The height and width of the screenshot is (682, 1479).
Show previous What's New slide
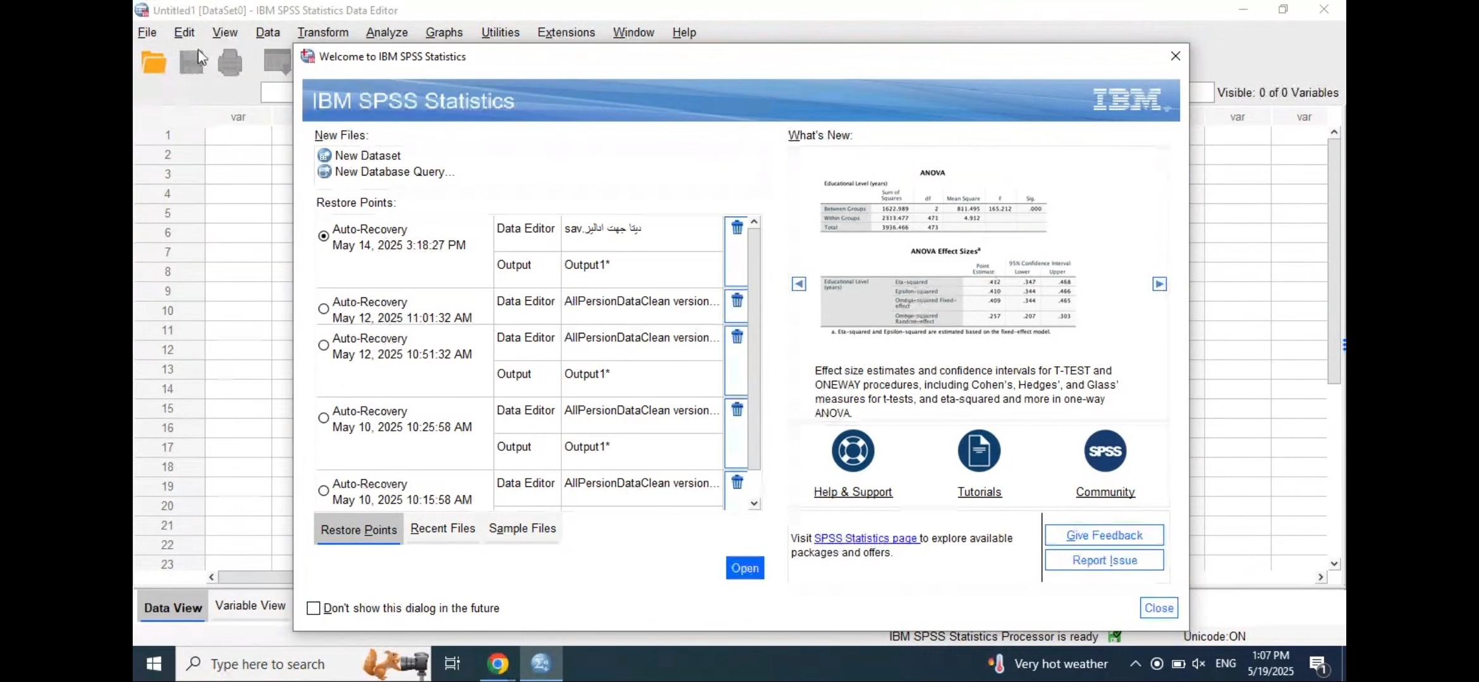tap(799, 284)
